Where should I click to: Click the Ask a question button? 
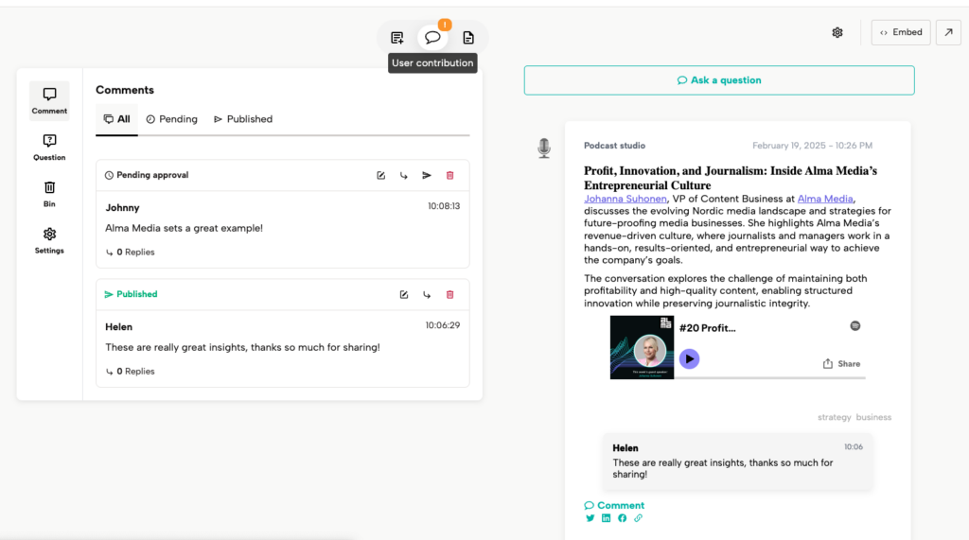click(x=719, y=80)
